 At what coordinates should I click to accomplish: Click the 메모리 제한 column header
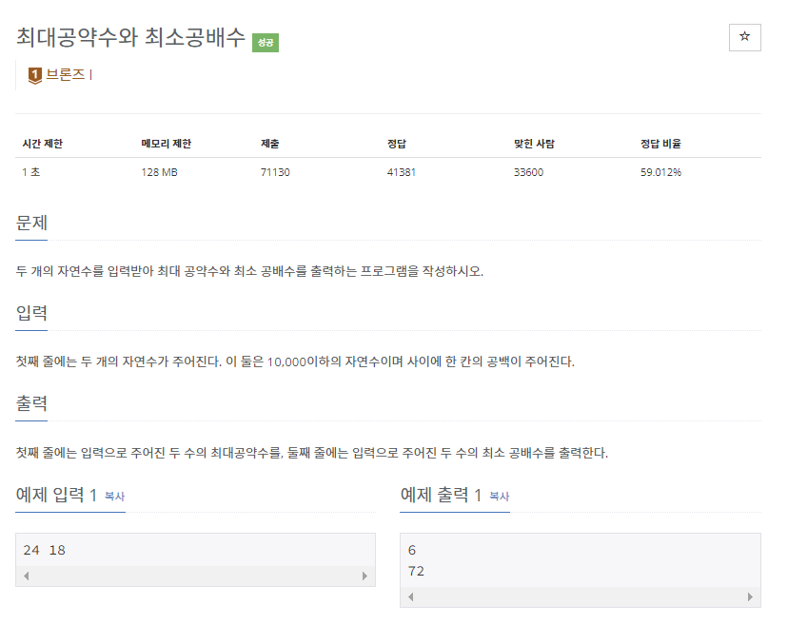167,144
